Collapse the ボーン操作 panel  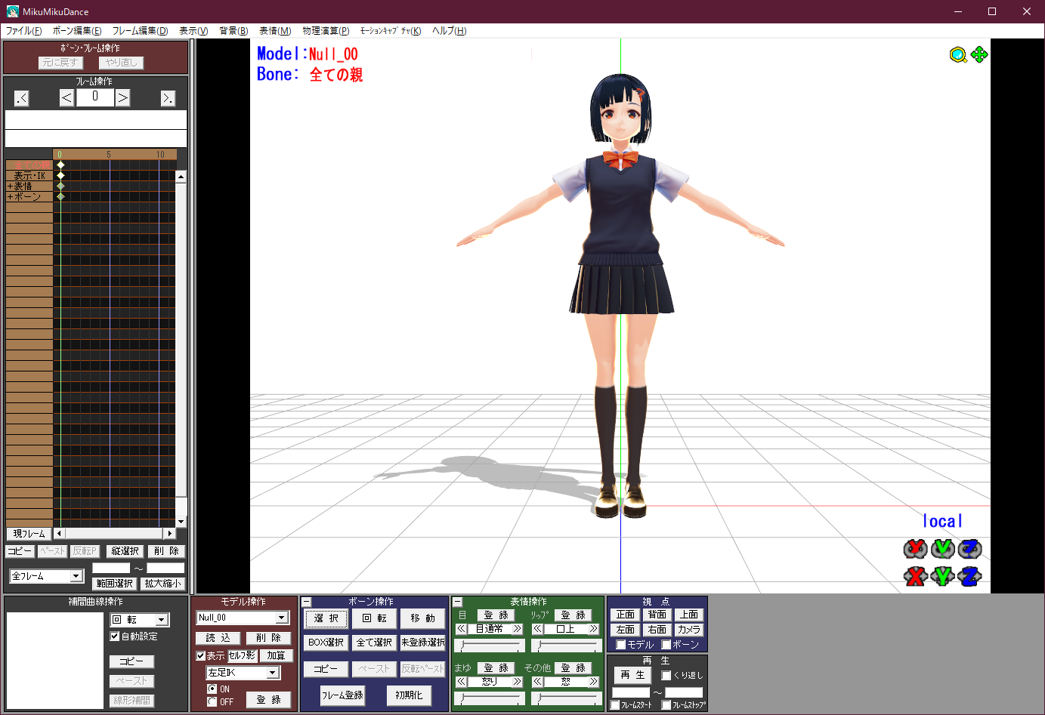[307, 603]
